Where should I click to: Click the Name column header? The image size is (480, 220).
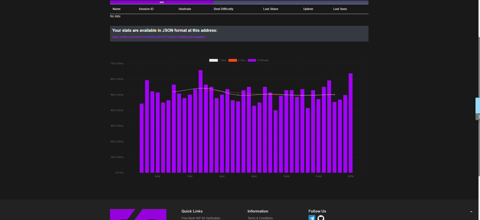point(116,9)
